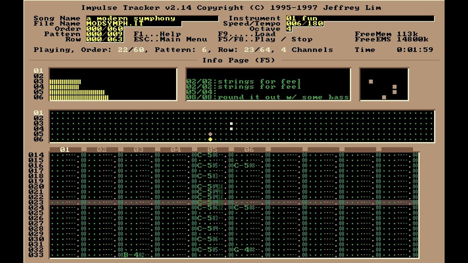Select pattern channel 04 header
The image size is (468, 263).
coord(176,149)
